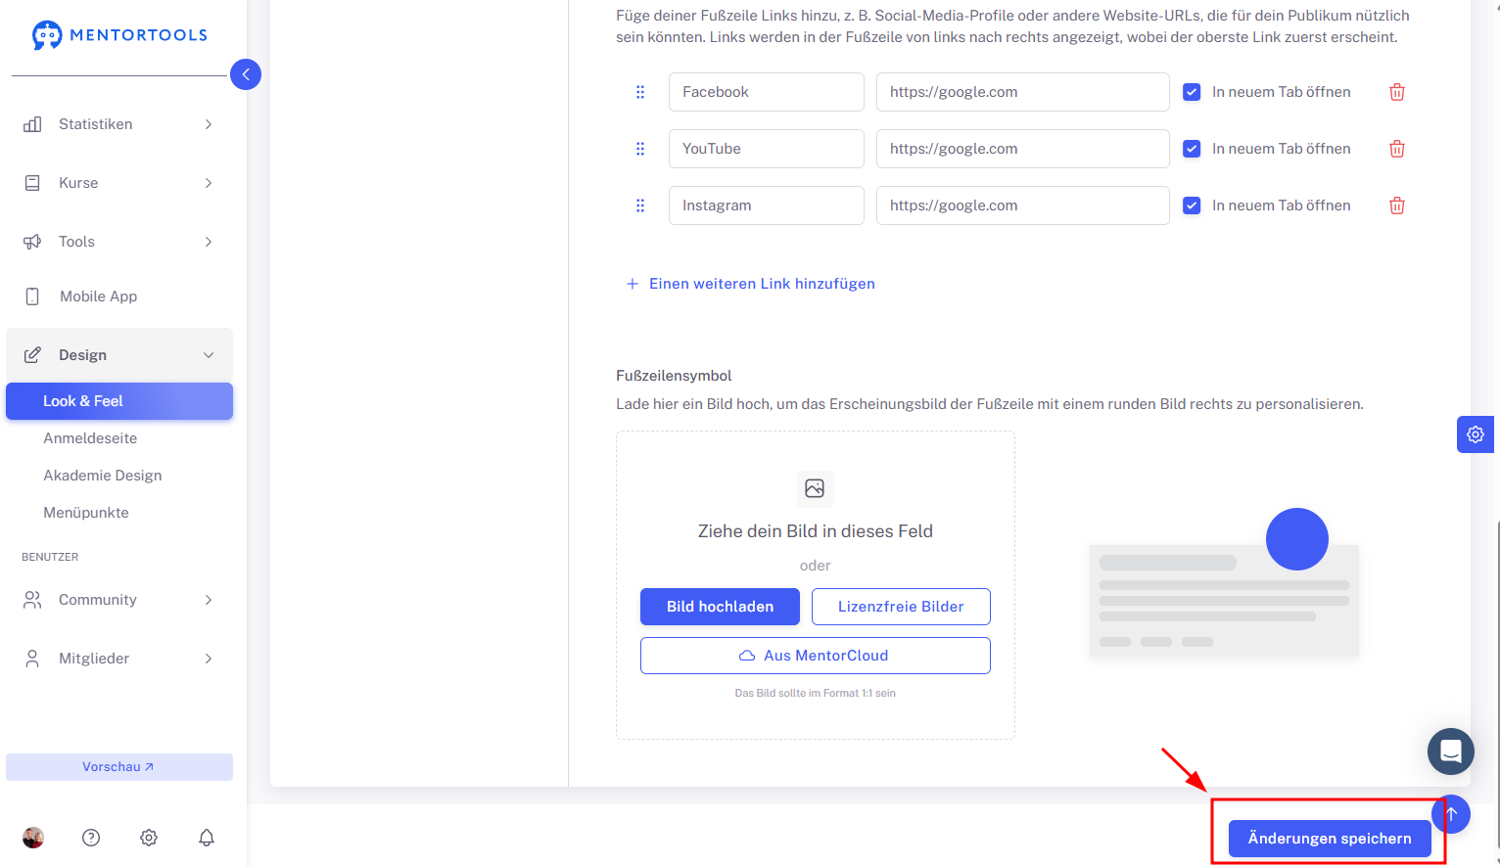
Task: Select Akademie Design in sidebar
Action: (x=103, y=476)
